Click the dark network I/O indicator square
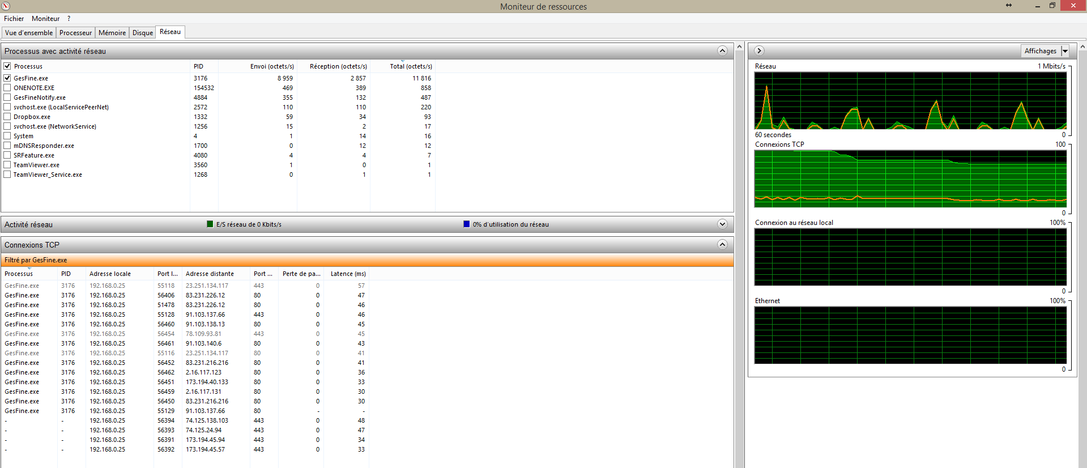1087x468 pixels. coord(210,224)
